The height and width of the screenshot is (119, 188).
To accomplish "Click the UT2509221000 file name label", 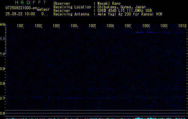I will (21, 8).
